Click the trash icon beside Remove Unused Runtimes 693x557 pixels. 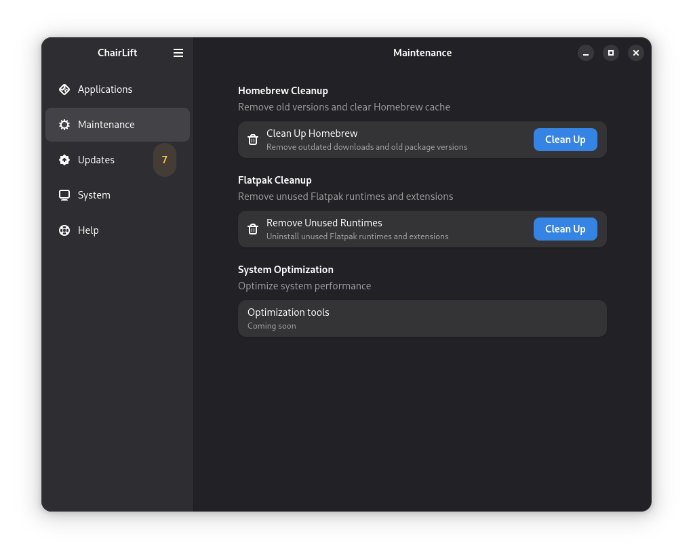(x=253, y=229)
